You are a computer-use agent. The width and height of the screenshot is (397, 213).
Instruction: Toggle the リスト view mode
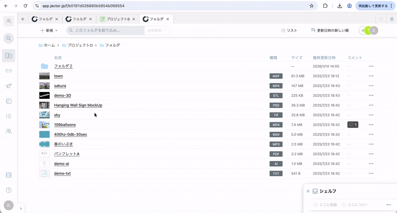[x=289, y=30]
